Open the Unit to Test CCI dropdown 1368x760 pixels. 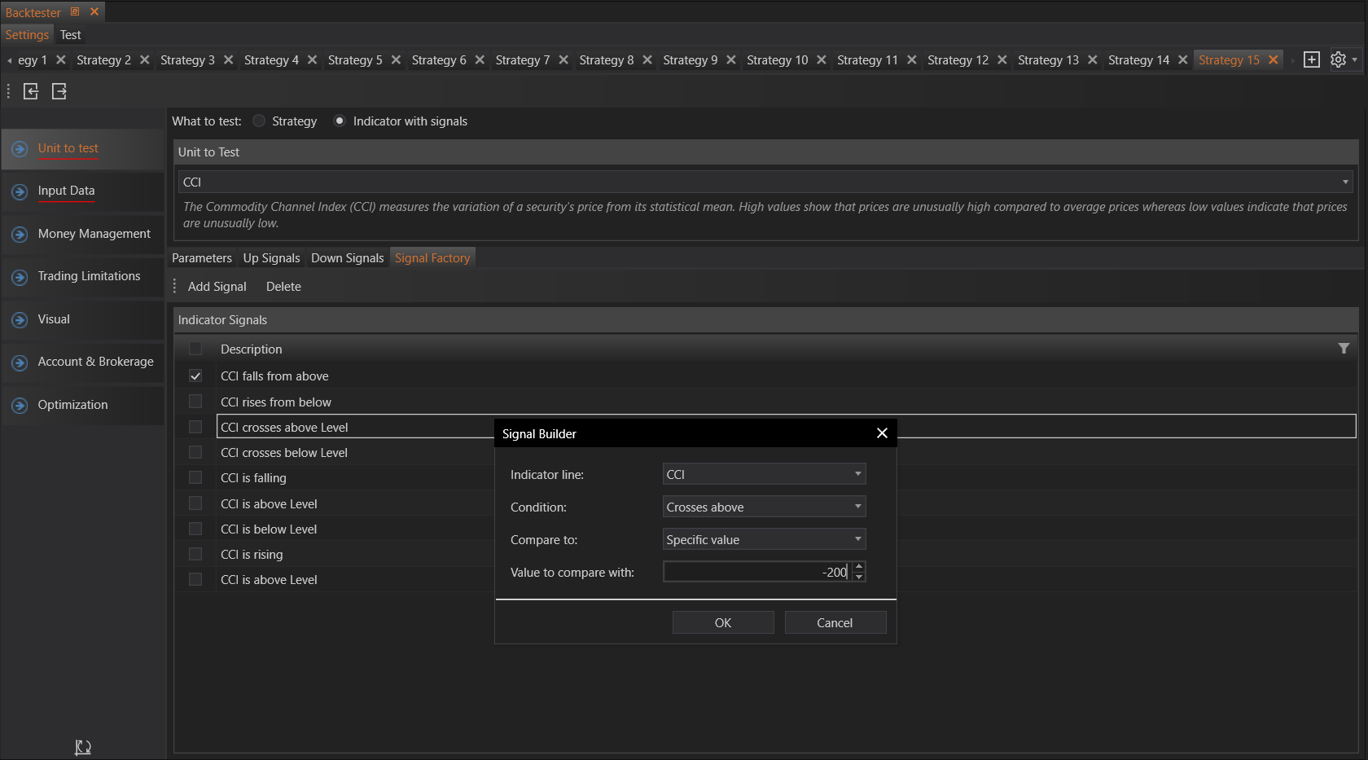(764, 182)
